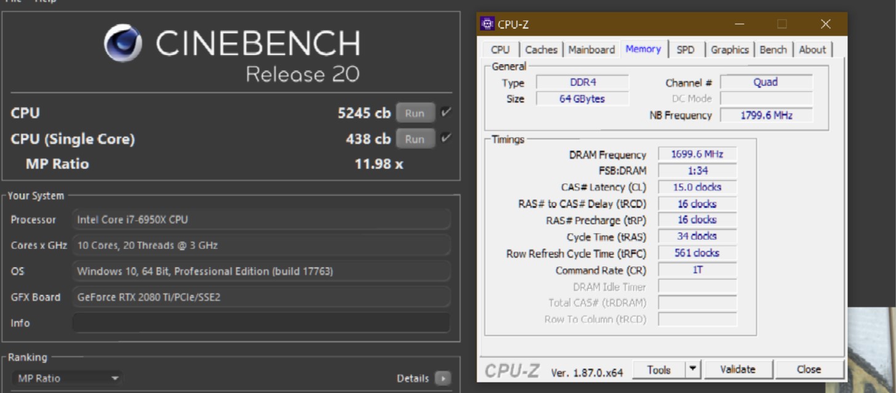
Task: Switch to the Bench tab
Action: [773, 50]
